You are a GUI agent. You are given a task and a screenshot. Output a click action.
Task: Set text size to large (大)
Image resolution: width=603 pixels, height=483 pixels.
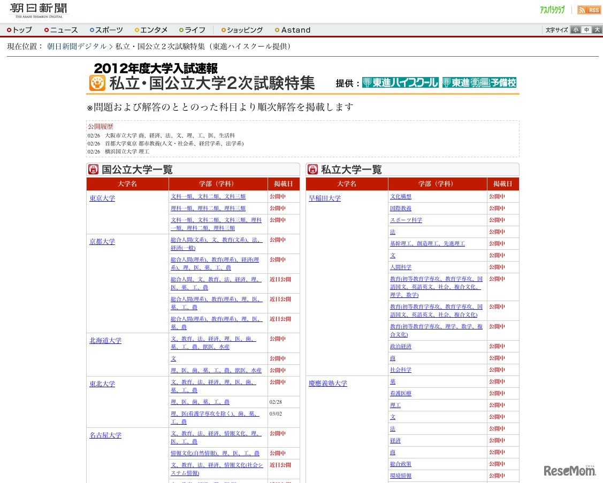point(597,30)
